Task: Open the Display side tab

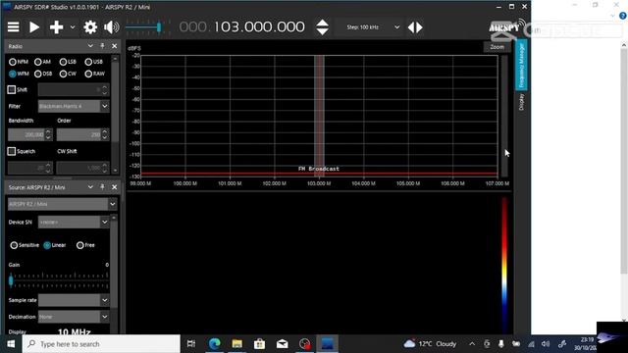Action: click(521, 102)
